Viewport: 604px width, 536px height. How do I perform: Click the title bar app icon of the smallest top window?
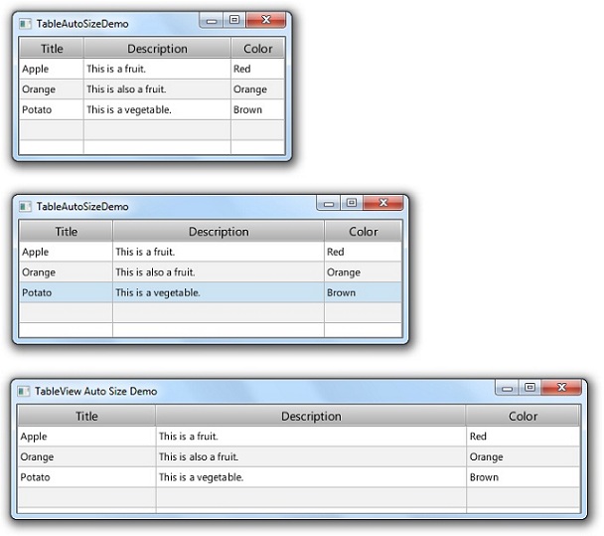tap(26, 23)
